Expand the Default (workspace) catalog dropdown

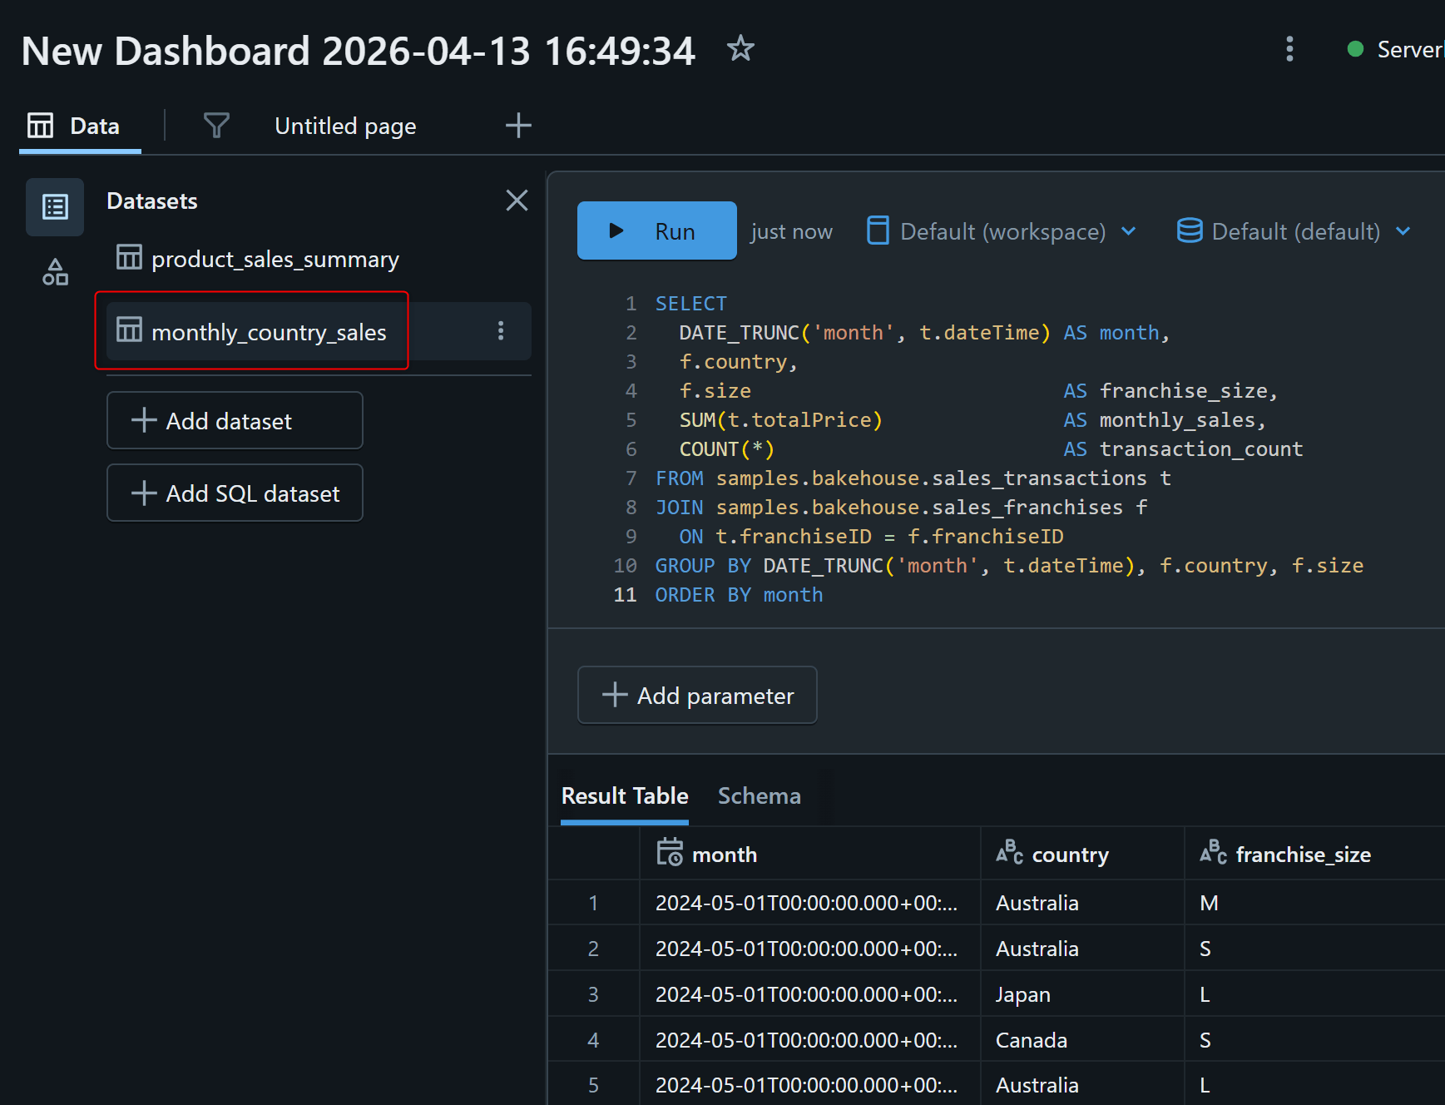(1002, 231)
